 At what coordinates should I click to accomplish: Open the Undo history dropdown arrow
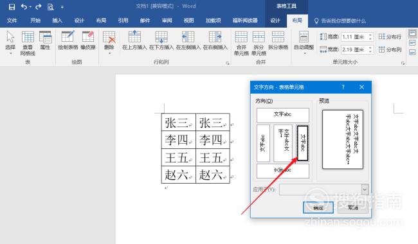[30, 7]
